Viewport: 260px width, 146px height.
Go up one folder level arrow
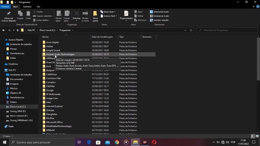[x=17, y=30]
